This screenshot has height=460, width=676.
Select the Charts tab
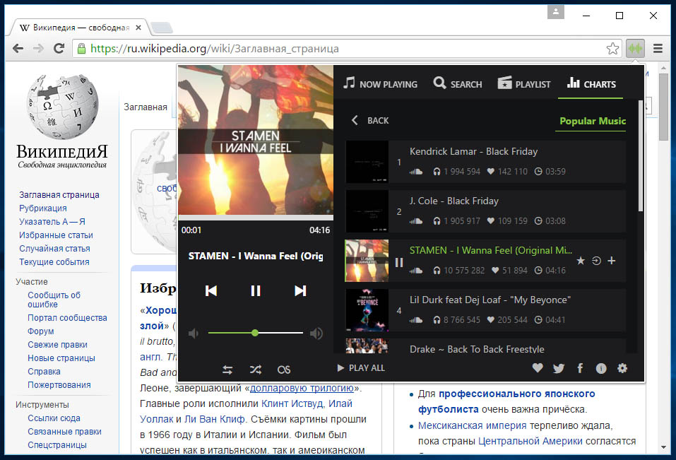click(591, 83)
